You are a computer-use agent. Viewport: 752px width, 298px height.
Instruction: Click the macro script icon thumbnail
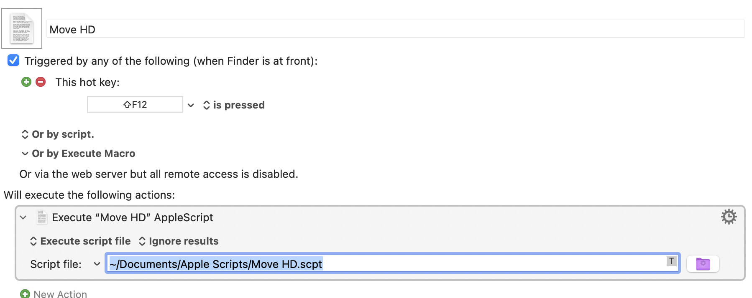pos(22,28)
